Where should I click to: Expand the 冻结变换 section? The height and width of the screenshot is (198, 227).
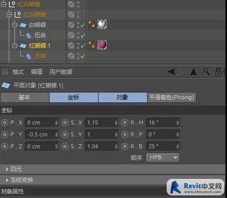pyautogui.click(x=7, y=180)
